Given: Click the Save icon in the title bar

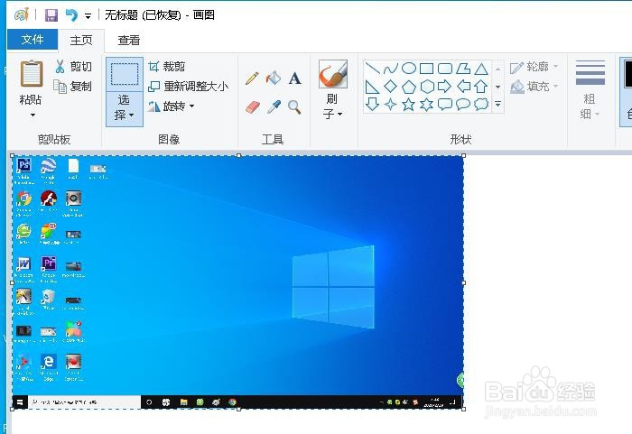Looking at the screenshot, I should click(51, 15).
